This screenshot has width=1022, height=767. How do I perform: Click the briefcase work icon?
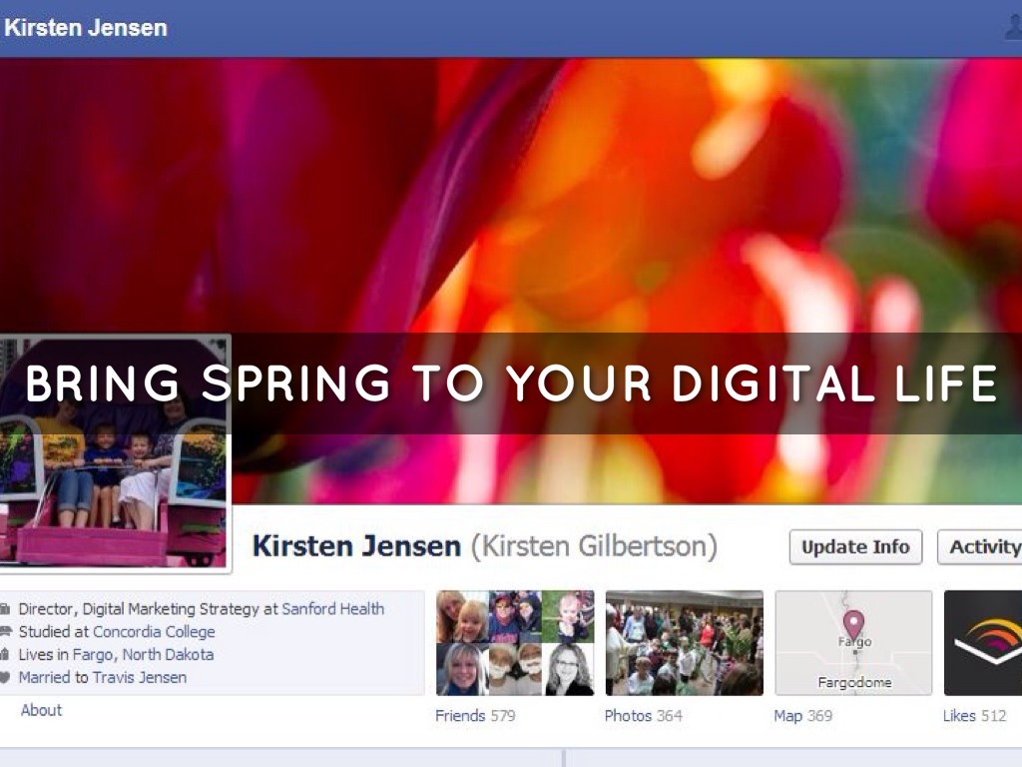click(x=5, y=609)
